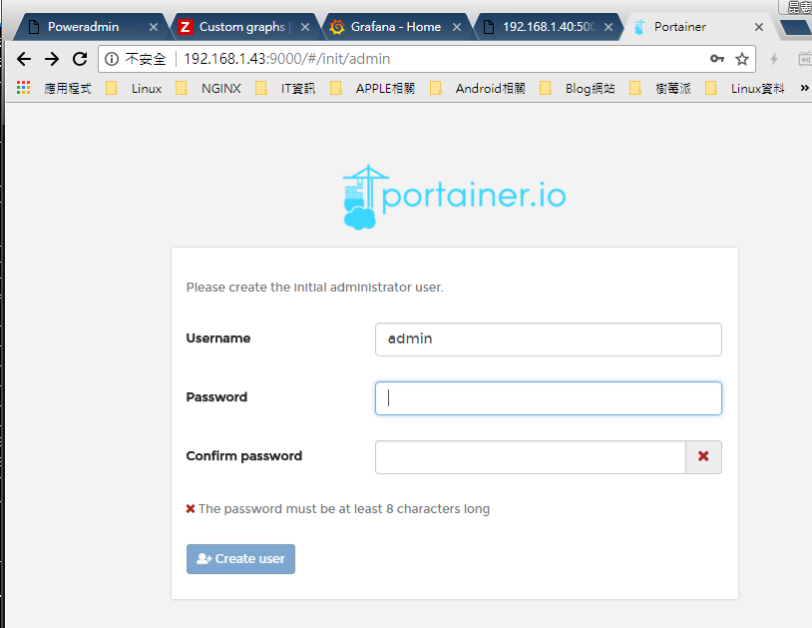Click the Username input field
Viewport: 812px width, 628px height.
tap(549, 339)
